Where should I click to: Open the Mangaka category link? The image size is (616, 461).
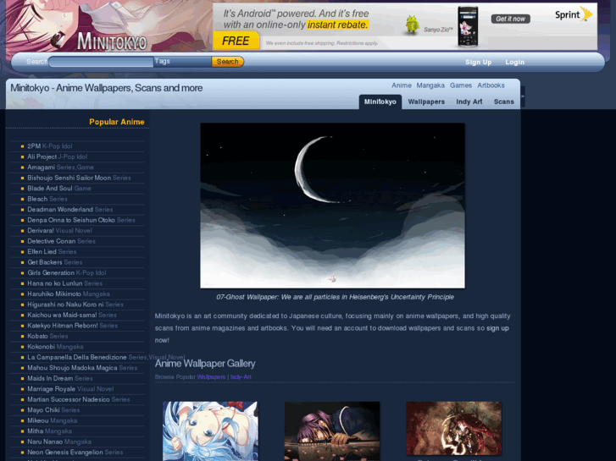430,85
